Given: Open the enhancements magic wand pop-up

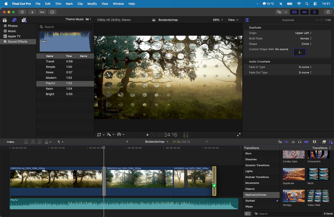Looking at the screenshot, I should click(x=110, y=135).
